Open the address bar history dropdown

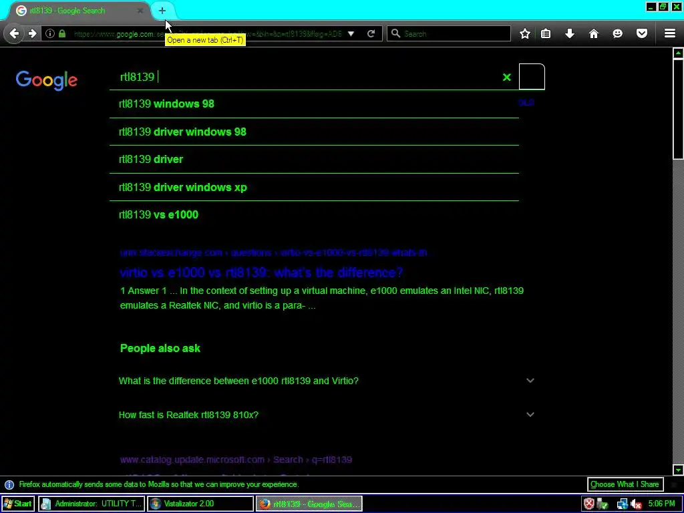click(351, 33)
